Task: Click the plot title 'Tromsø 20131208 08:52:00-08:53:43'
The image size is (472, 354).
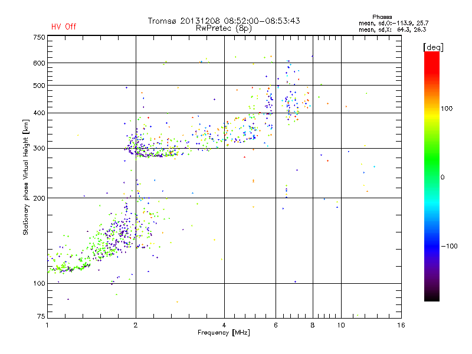Action: pyautogui.click(x=224, y=21)
